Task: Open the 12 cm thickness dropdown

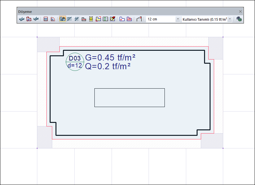Action: [177, 19]
